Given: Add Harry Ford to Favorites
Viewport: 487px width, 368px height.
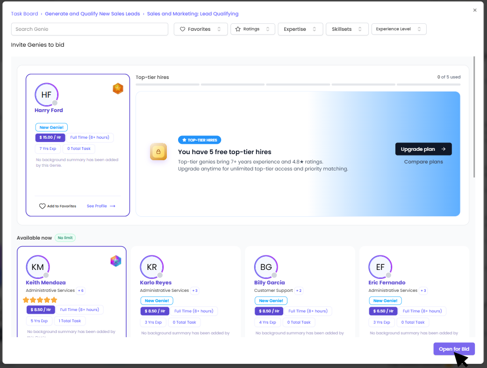Looking at the screenshot, I should click(x=58, y=206).
